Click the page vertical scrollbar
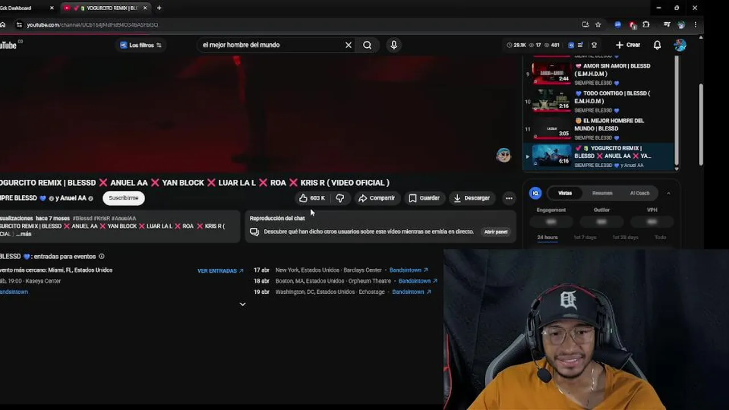This screenshot has height=410, width=729. [x=701, y=125]
